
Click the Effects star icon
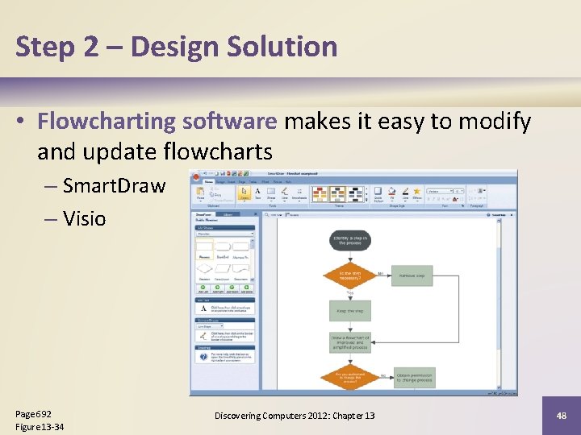click(x=417, y=191)
